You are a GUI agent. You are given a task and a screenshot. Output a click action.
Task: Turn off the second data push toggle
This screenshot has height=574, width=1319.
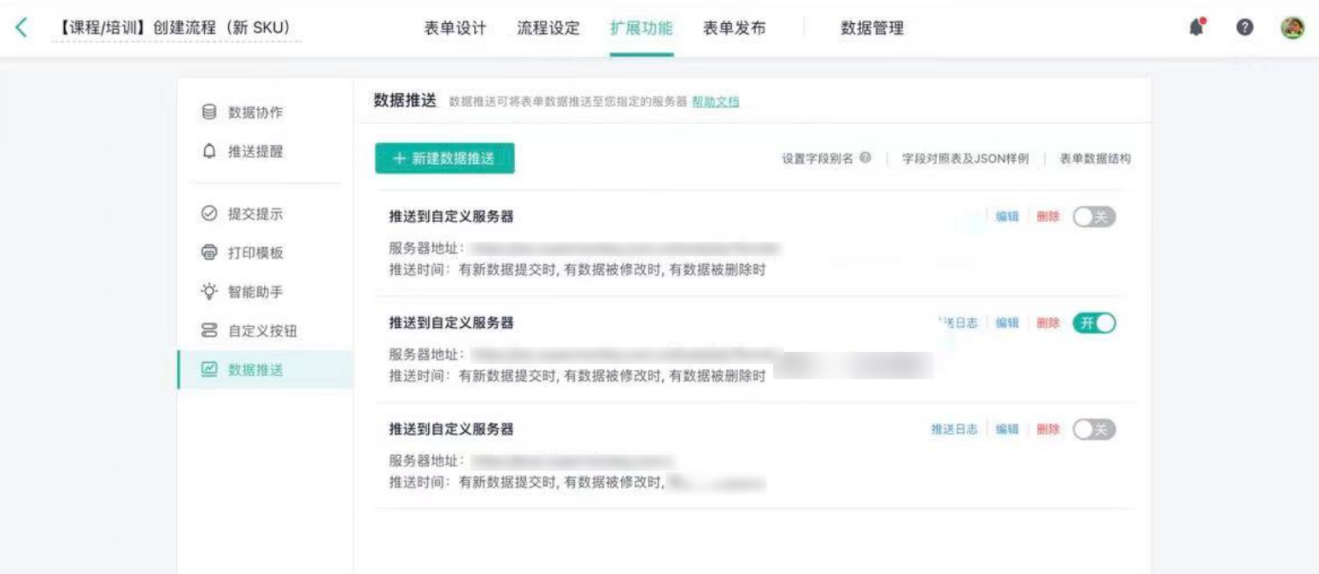[x=1094, y=323]
